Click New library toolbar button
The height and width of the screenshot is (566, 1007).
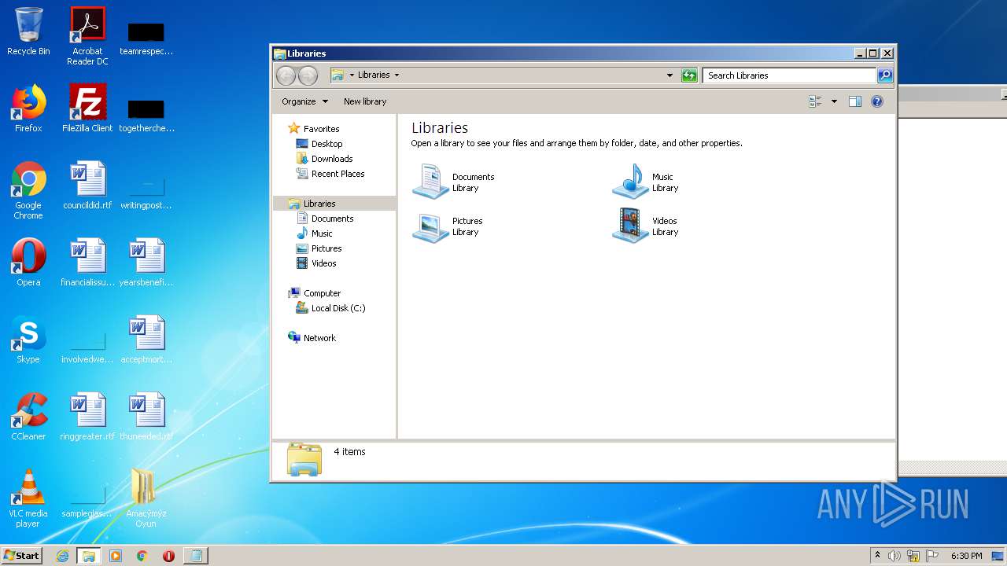pyautogui.click(x=365, y=101)
